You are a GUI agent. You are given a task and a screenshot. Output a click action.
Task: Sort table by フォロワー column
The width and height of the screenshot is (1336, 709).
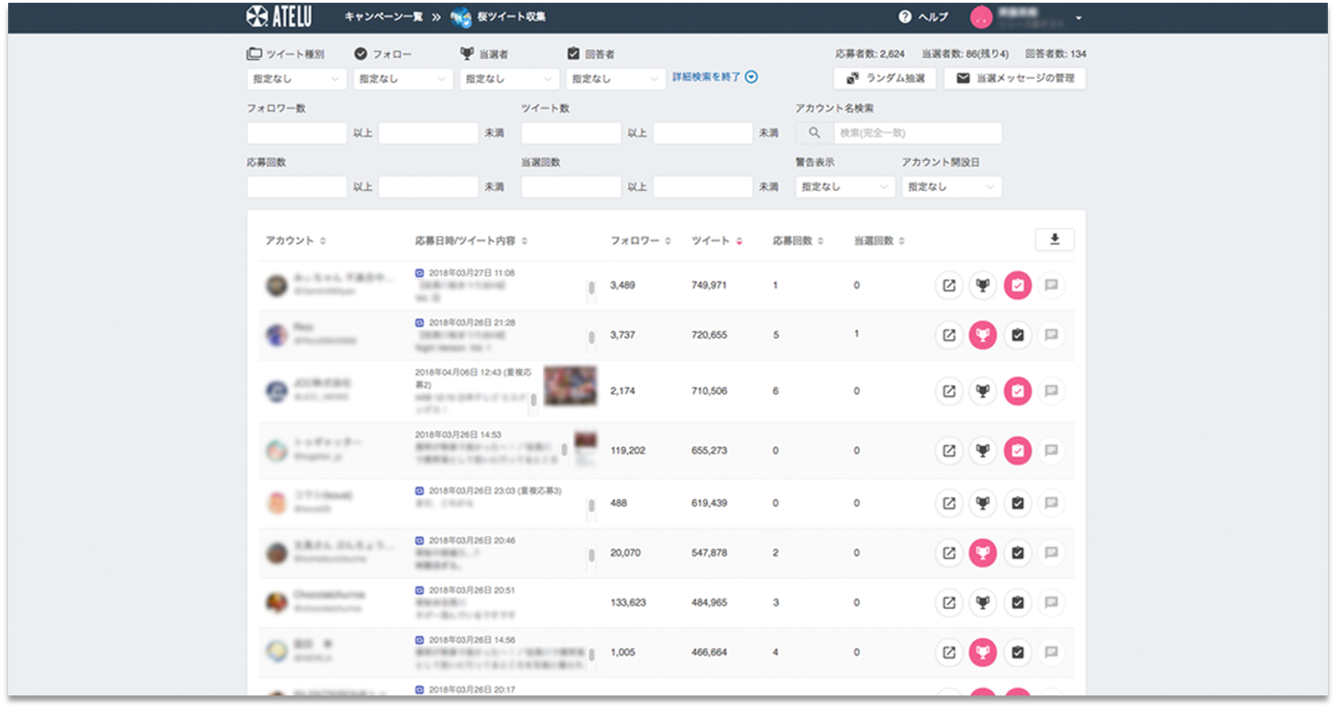tap(641, 241)
